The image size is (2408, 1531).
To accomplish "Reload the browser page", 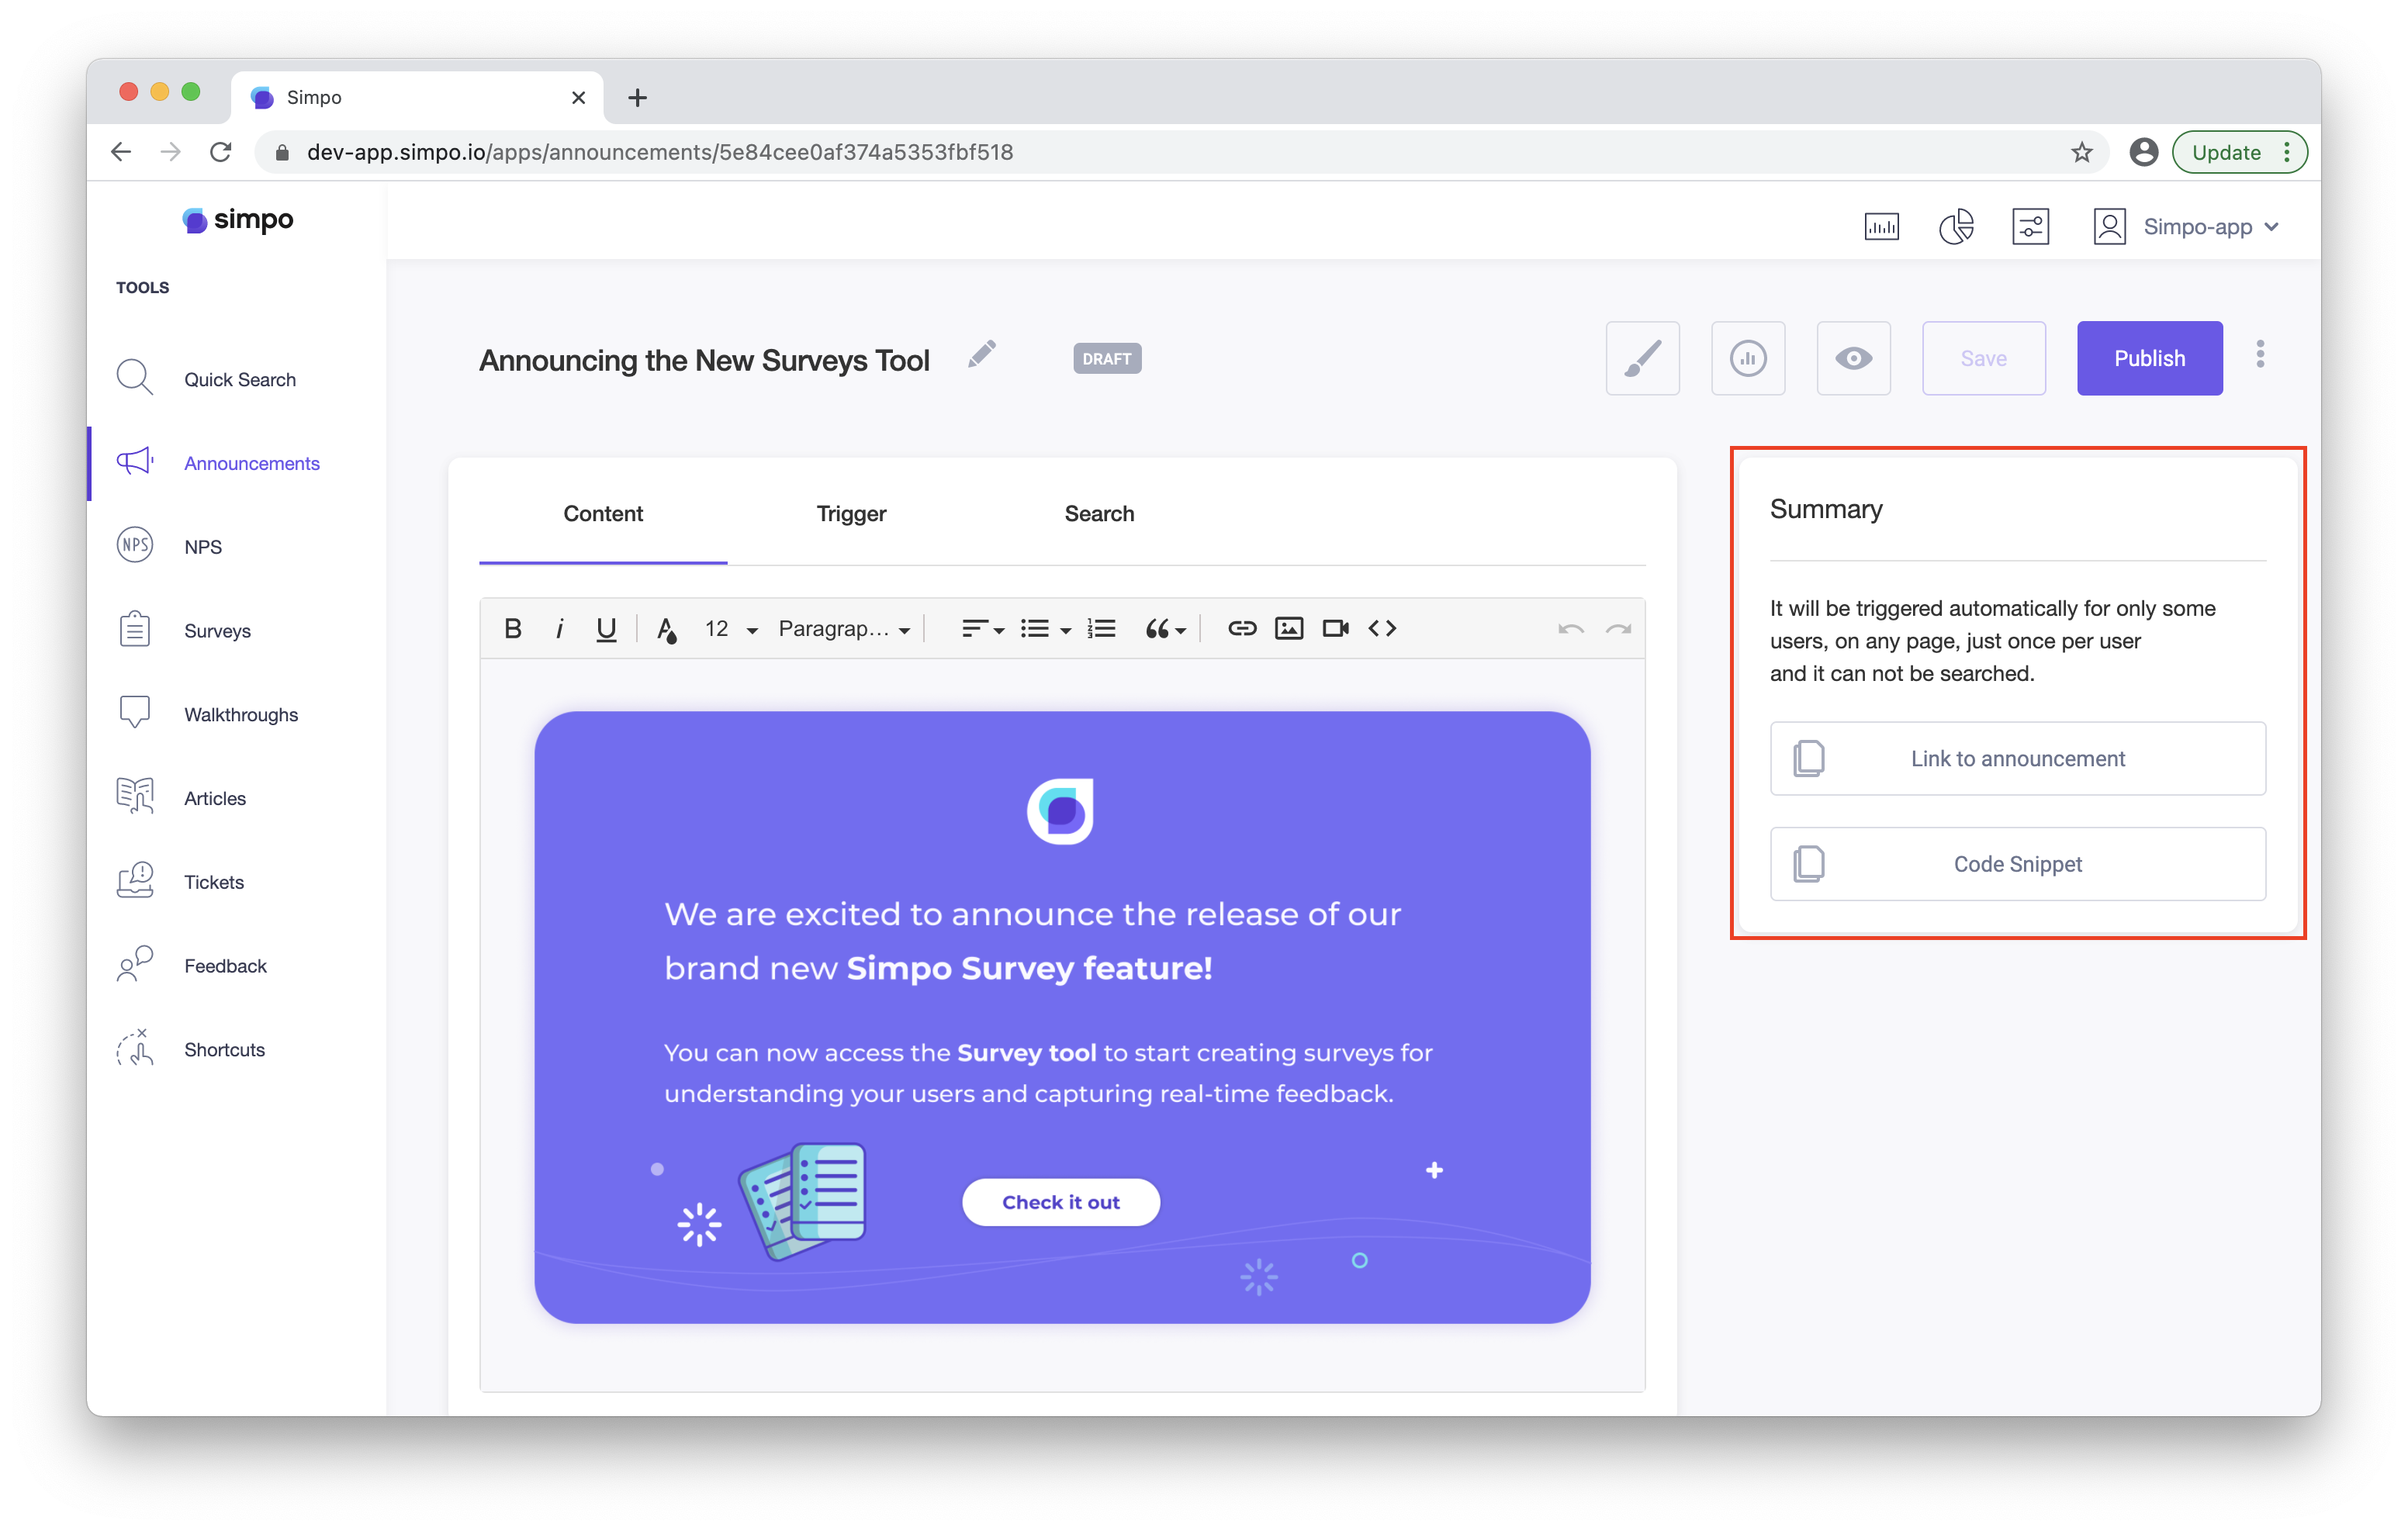I will (221, 152).
